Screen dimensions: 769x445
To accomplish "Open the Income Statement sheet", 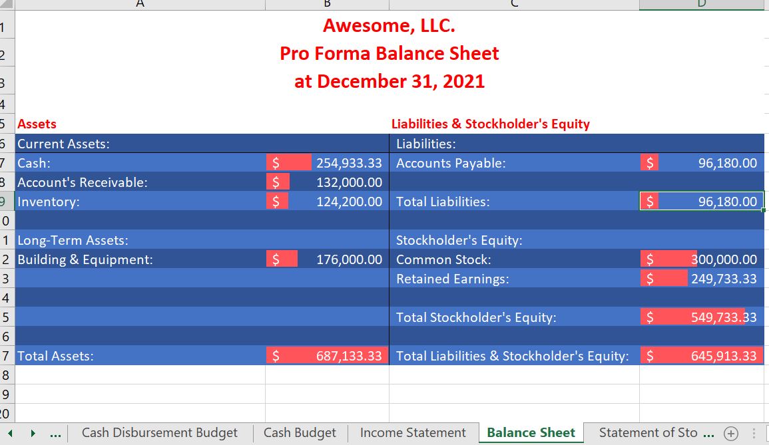I will pos(413,432).
